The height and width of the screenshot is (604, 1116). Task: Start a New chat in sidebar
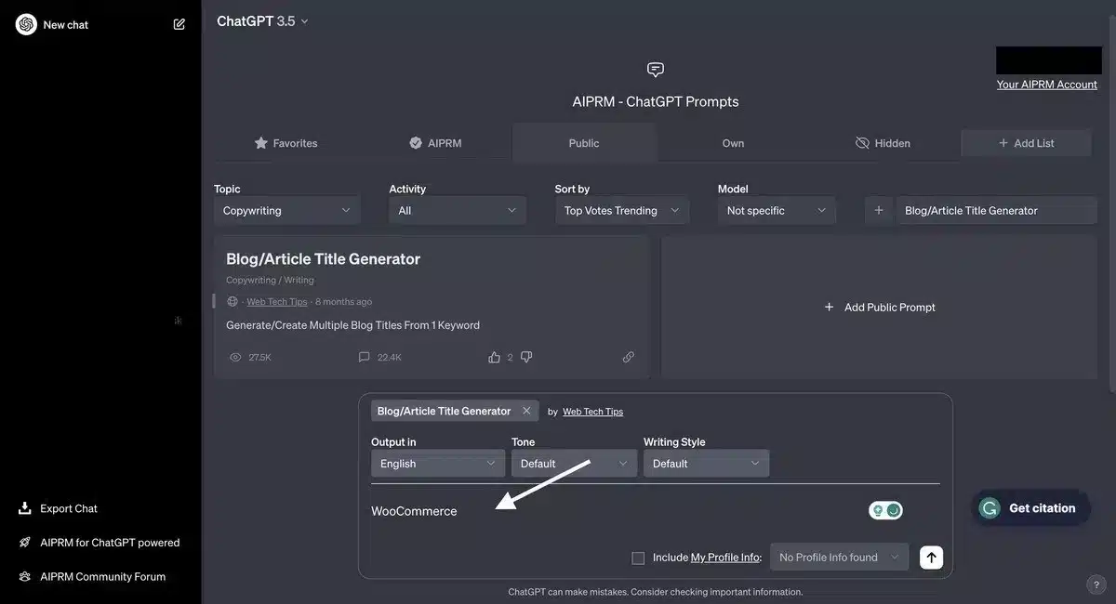pyautogui.click(x=66, y=25)
